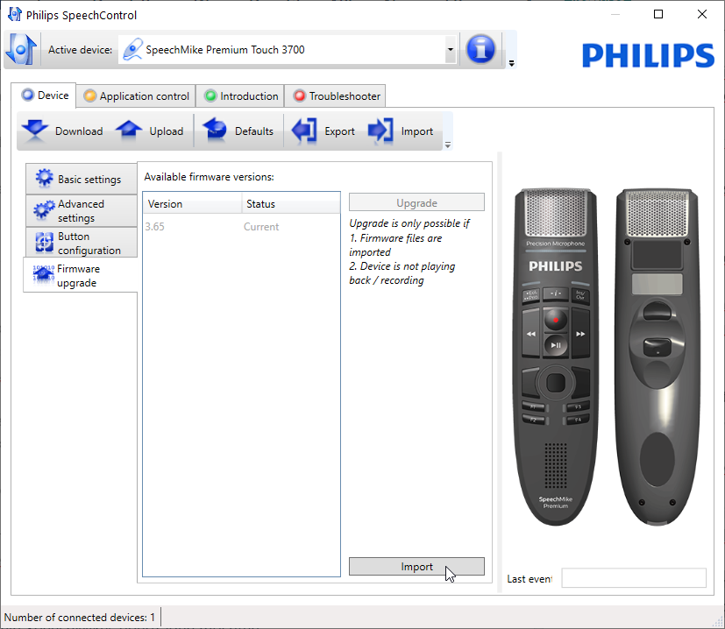Click the orange circle icon on Application control tab
Screen dimensions: 725x629
(89, 95)
